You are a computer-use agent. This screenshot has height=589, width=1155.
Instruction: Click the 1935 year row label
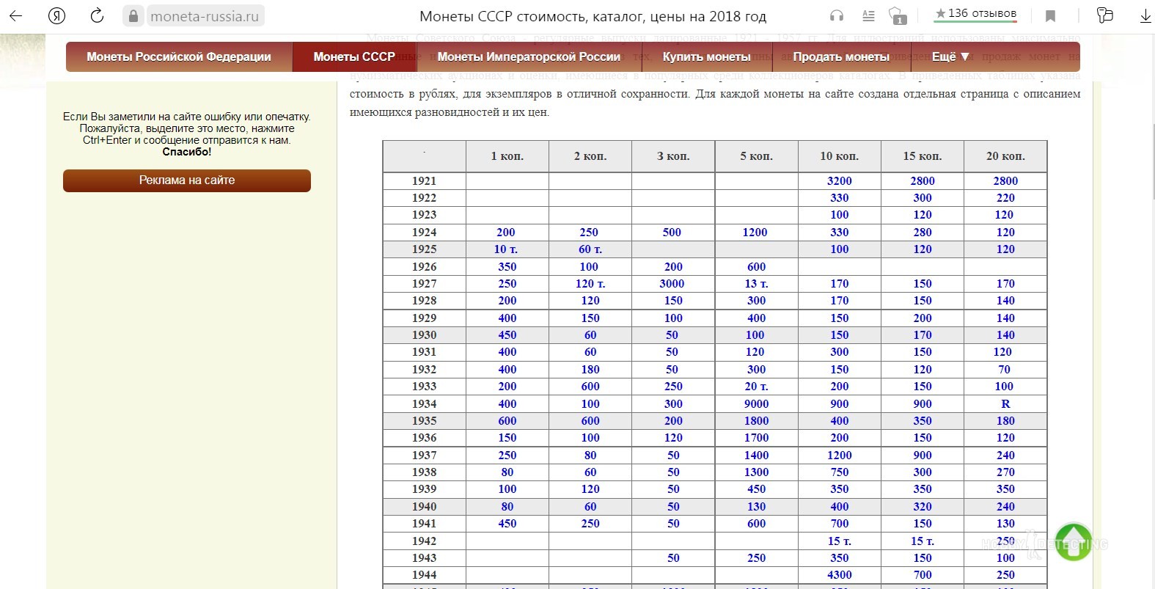pyautogui.click(x=424, y=420)
